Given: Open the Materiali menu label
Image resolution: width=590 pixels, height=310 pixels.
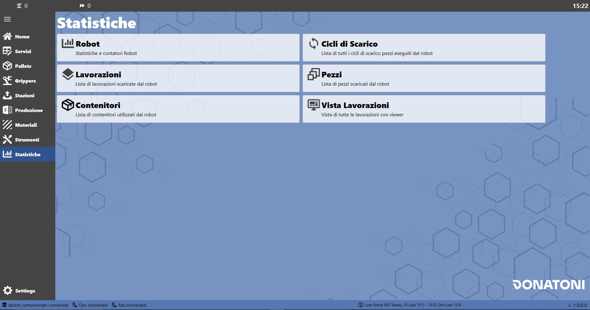Looking at the screenshot, I should (x=26, y=125).
